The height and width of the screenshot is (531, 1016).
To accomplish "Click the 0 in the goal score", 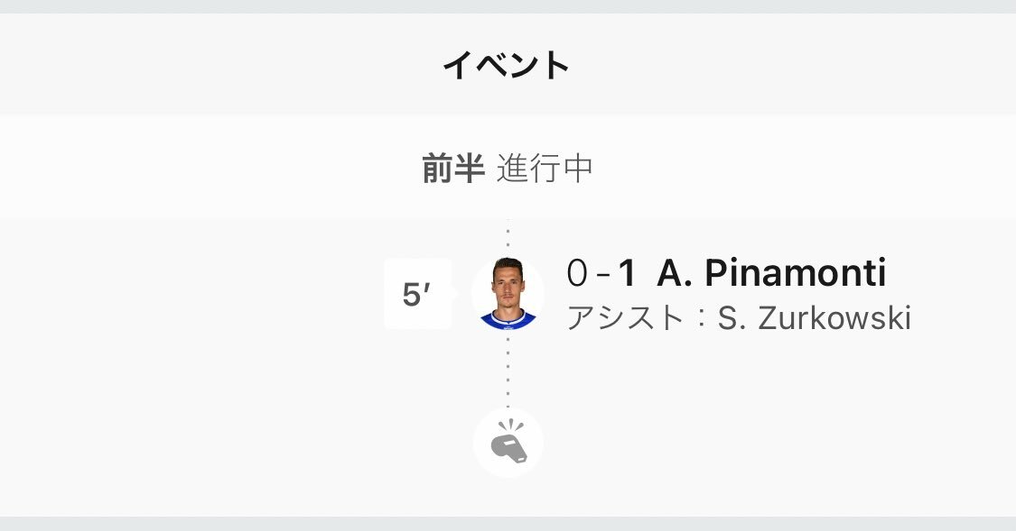I will pos(577,273).
